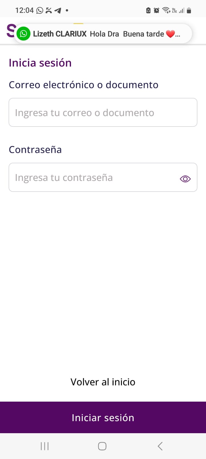
Task: Tap the WhatsApp icon in status bar
Action: tap(40, 11)
